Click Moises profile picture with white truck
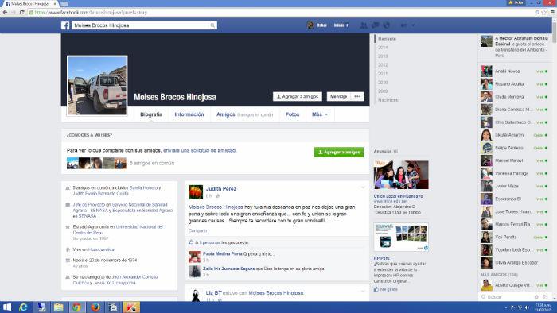This screenshot has height=313, width=557. [x=97, y=86]
